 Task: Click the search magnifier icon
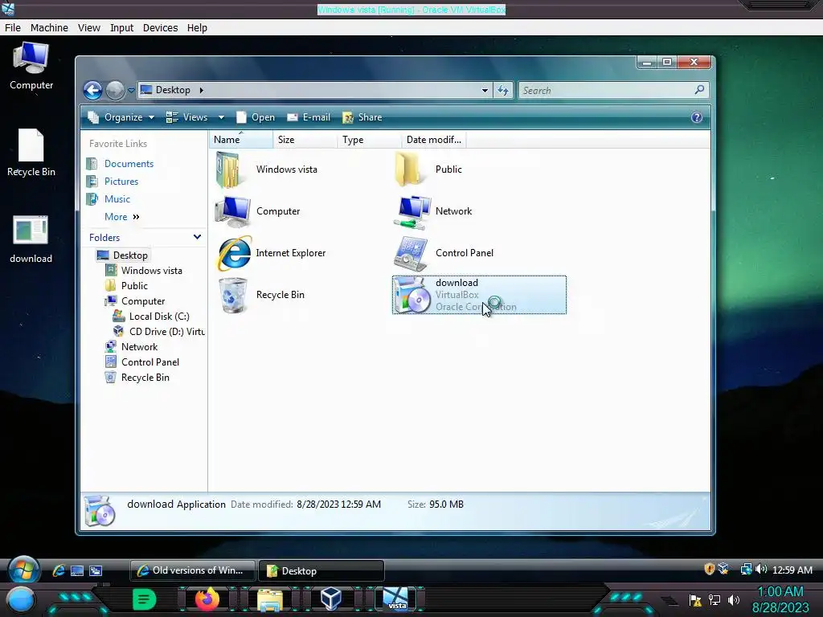(699, 90)
